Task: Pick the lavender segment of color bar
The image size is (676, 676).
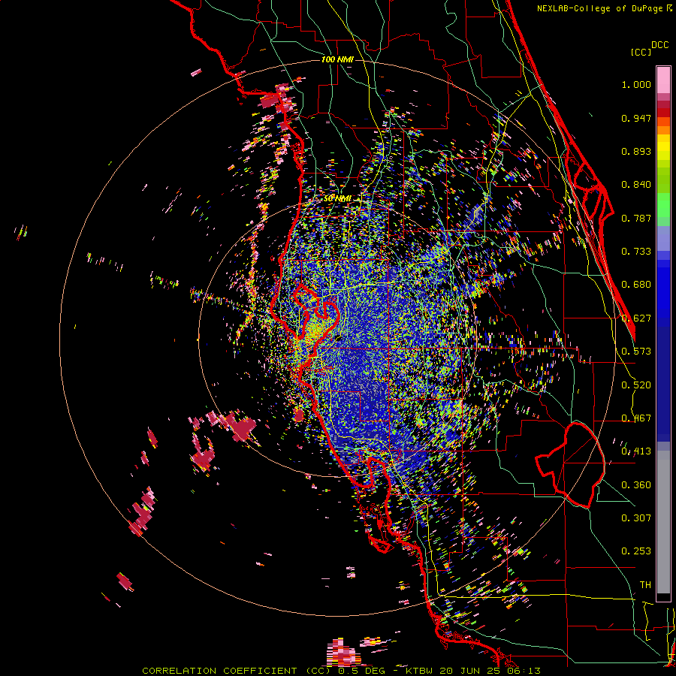Action: (663, 238)
